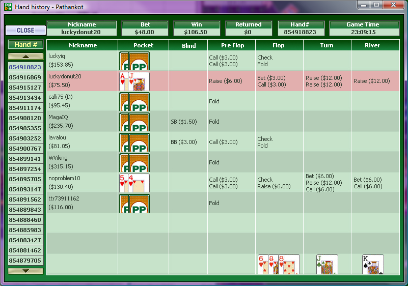Viewport: 408px width, 286px height.
Task: Click the Turn column header
Action: [327, 45]
